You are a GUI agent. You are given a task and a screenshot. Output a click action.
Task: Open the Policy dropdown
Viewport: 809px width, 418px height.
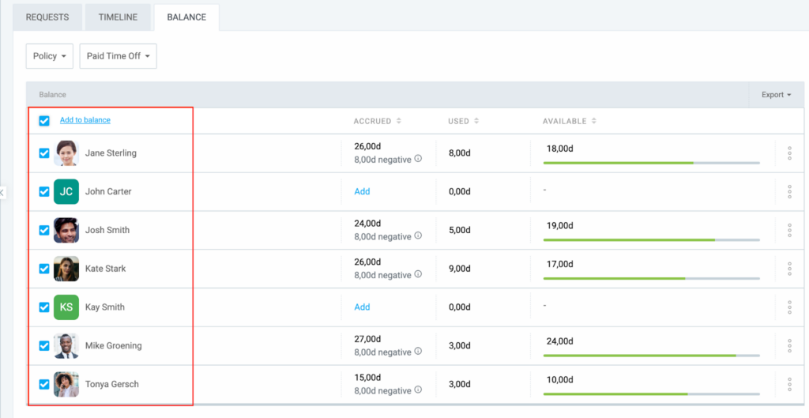[x=50, y=56]
